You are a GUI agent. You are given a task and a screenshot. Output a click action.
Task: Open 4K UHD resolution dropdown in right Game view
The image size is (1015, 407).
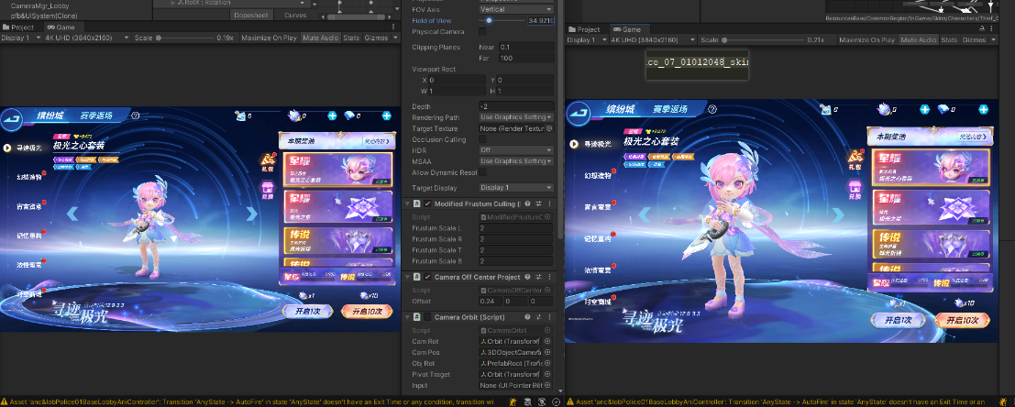[x=653, y=40]
